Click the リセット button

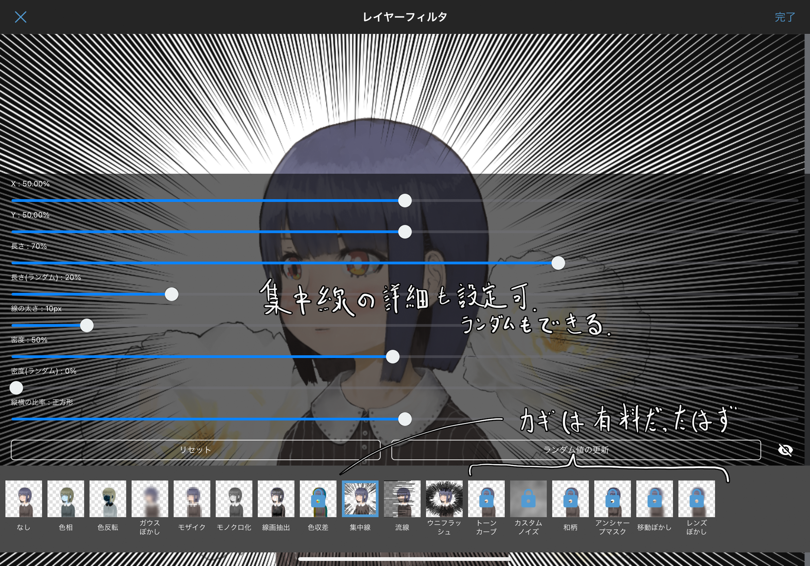click(195, 450)
